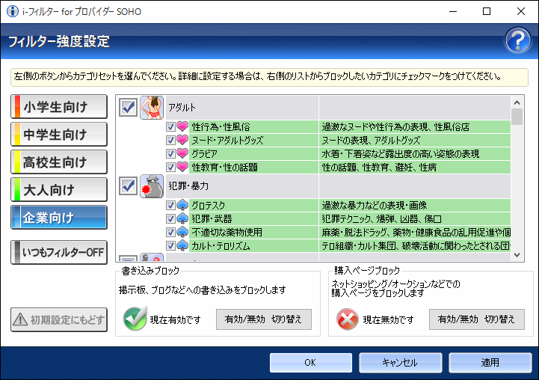The image size is (539, 380).
Task: Select the 小学生向け preset
Action: coord(59,108)
